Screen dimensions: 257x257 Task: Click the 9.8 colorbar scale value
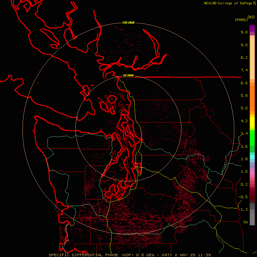(244, 32)
